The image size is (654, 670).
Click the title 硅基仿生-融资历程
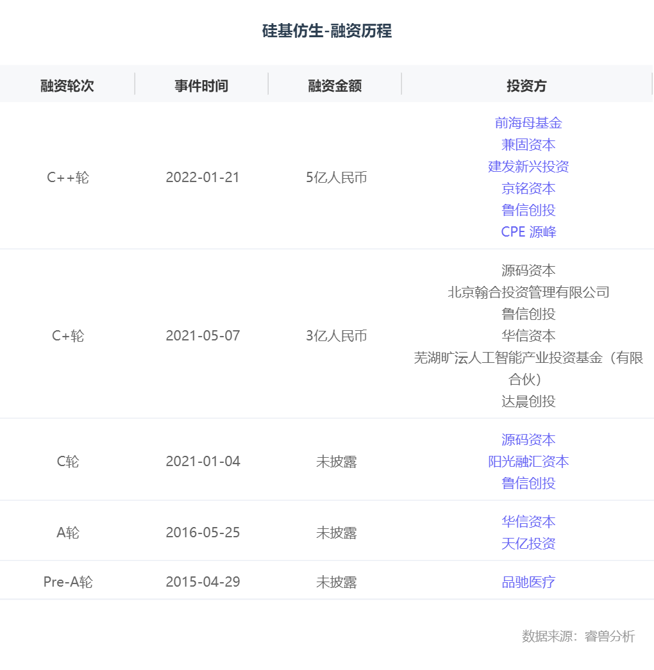[x=327, y=31]
